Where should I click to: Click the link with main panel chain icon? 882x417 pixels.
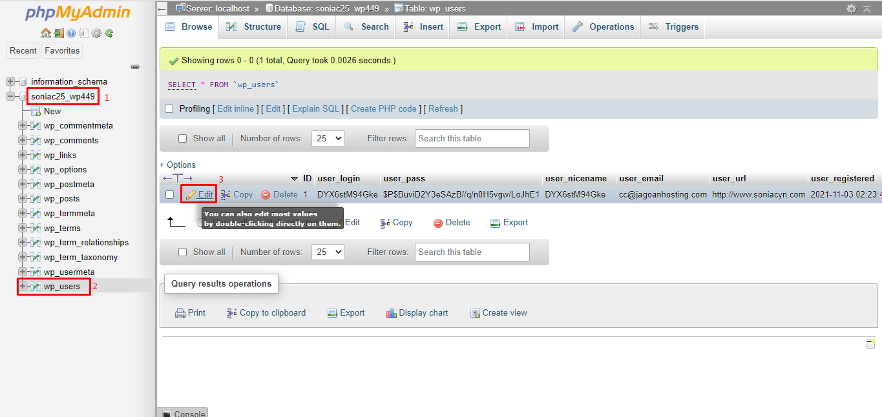[135, 66]
